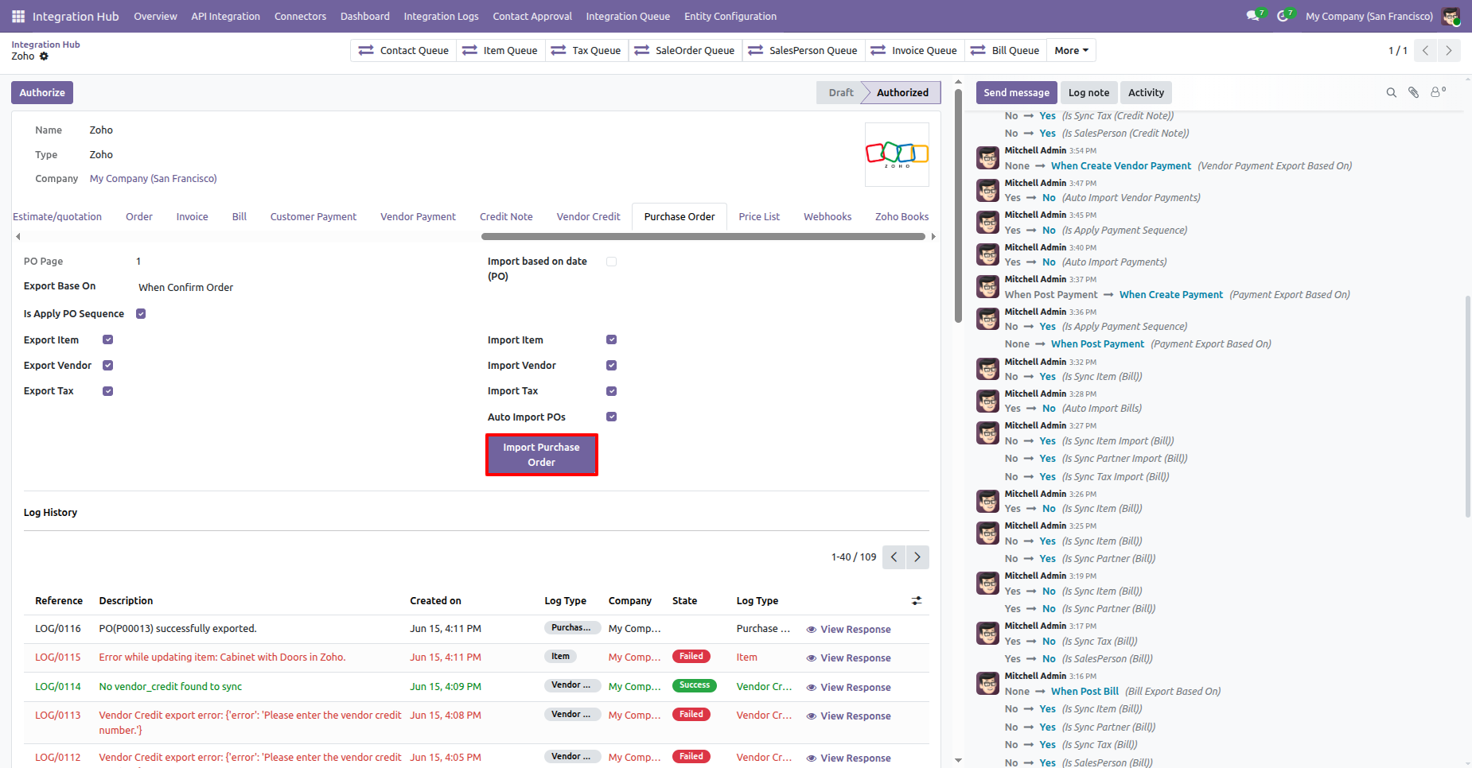The image size is (1472, 768).
Task: Uncheck the Import Item checkbox
Action: click(612, 340)
